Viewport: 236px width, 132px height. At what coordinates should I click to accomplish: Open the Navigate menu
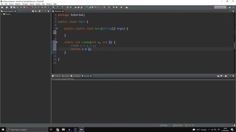tap(25, 4)
